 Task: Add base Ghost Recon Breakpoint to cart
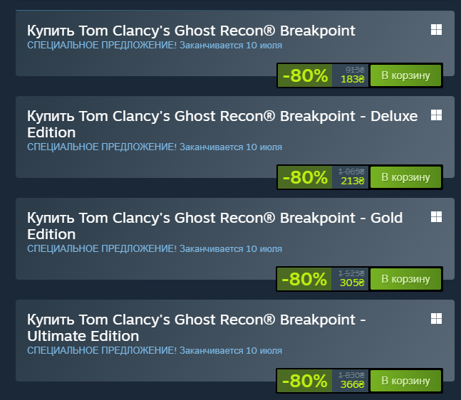[405, 75]
